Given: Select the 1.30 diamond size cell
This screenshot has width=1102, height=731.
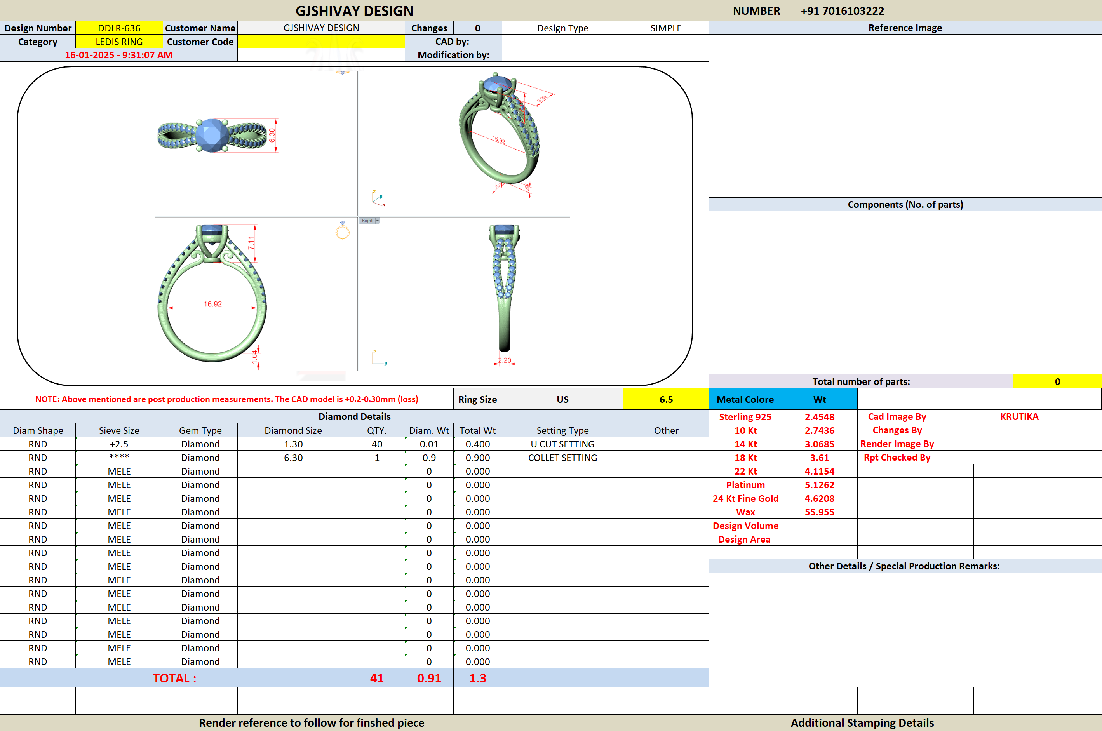Looking at the screenshot, I should (x=293, y=444).
